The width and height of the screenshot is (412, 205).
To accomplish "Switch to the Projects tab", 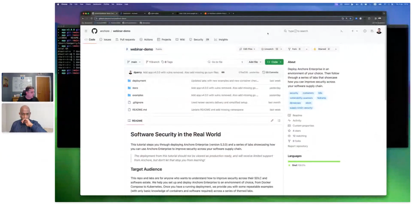I will pyautogui.click(x=164, y=40).
